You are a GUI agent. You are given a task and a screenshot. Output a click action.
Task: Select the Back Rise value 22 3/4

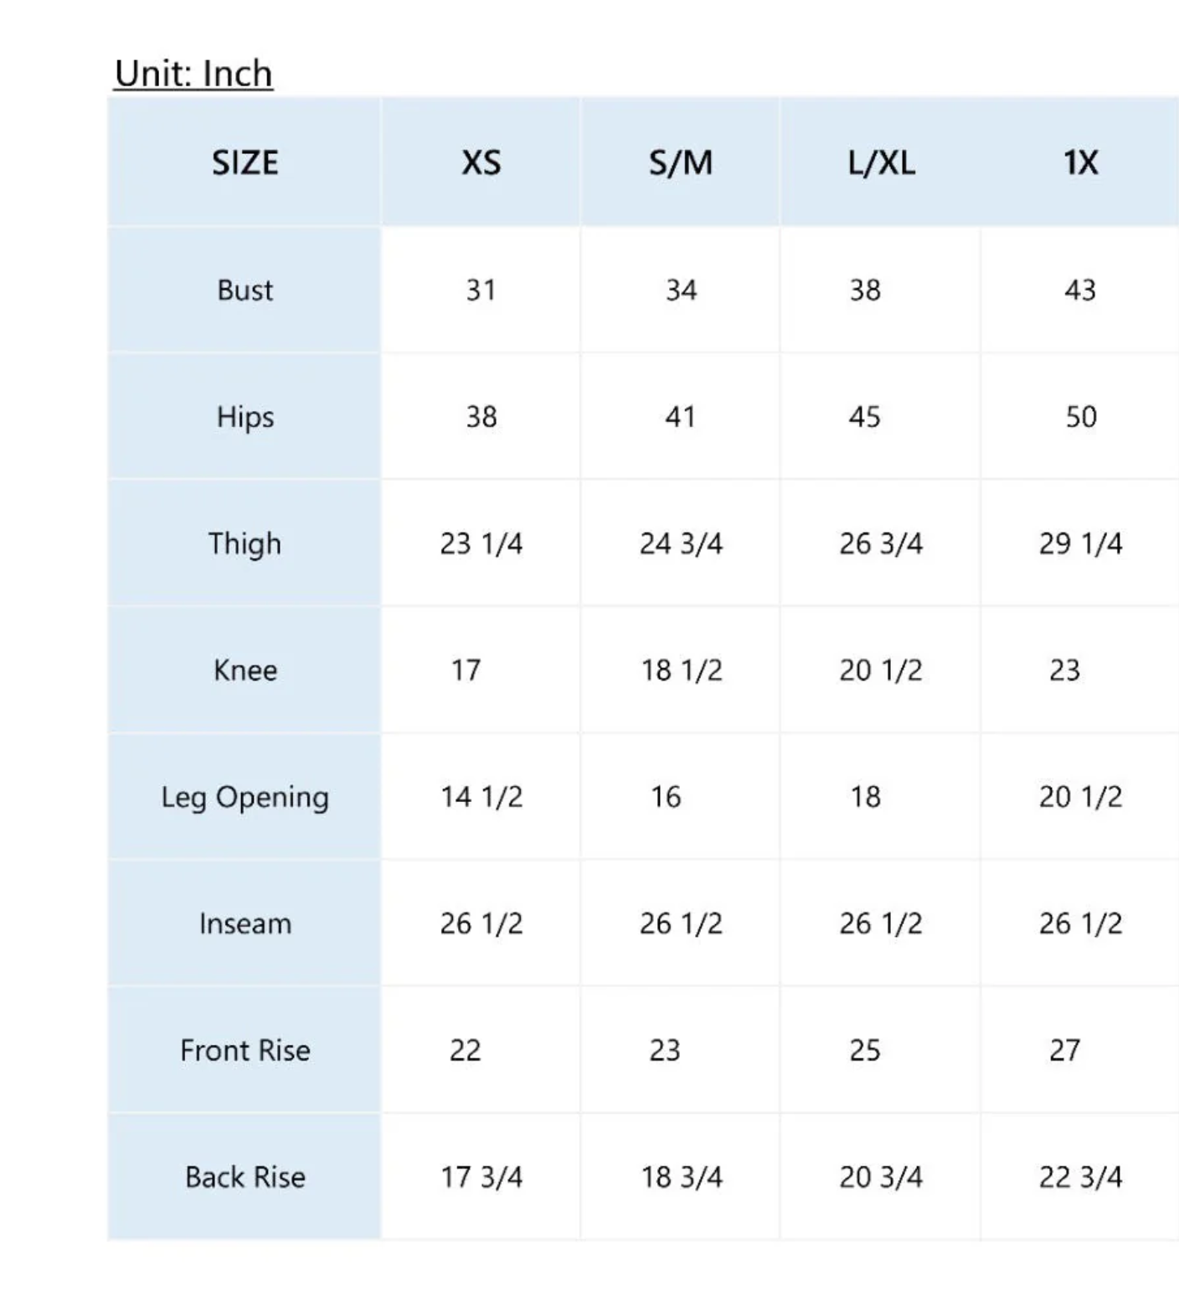[x=1080, y=1177]
